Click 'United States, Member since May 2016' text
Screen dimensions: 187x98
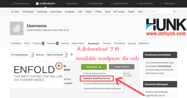tap(48, 30)
